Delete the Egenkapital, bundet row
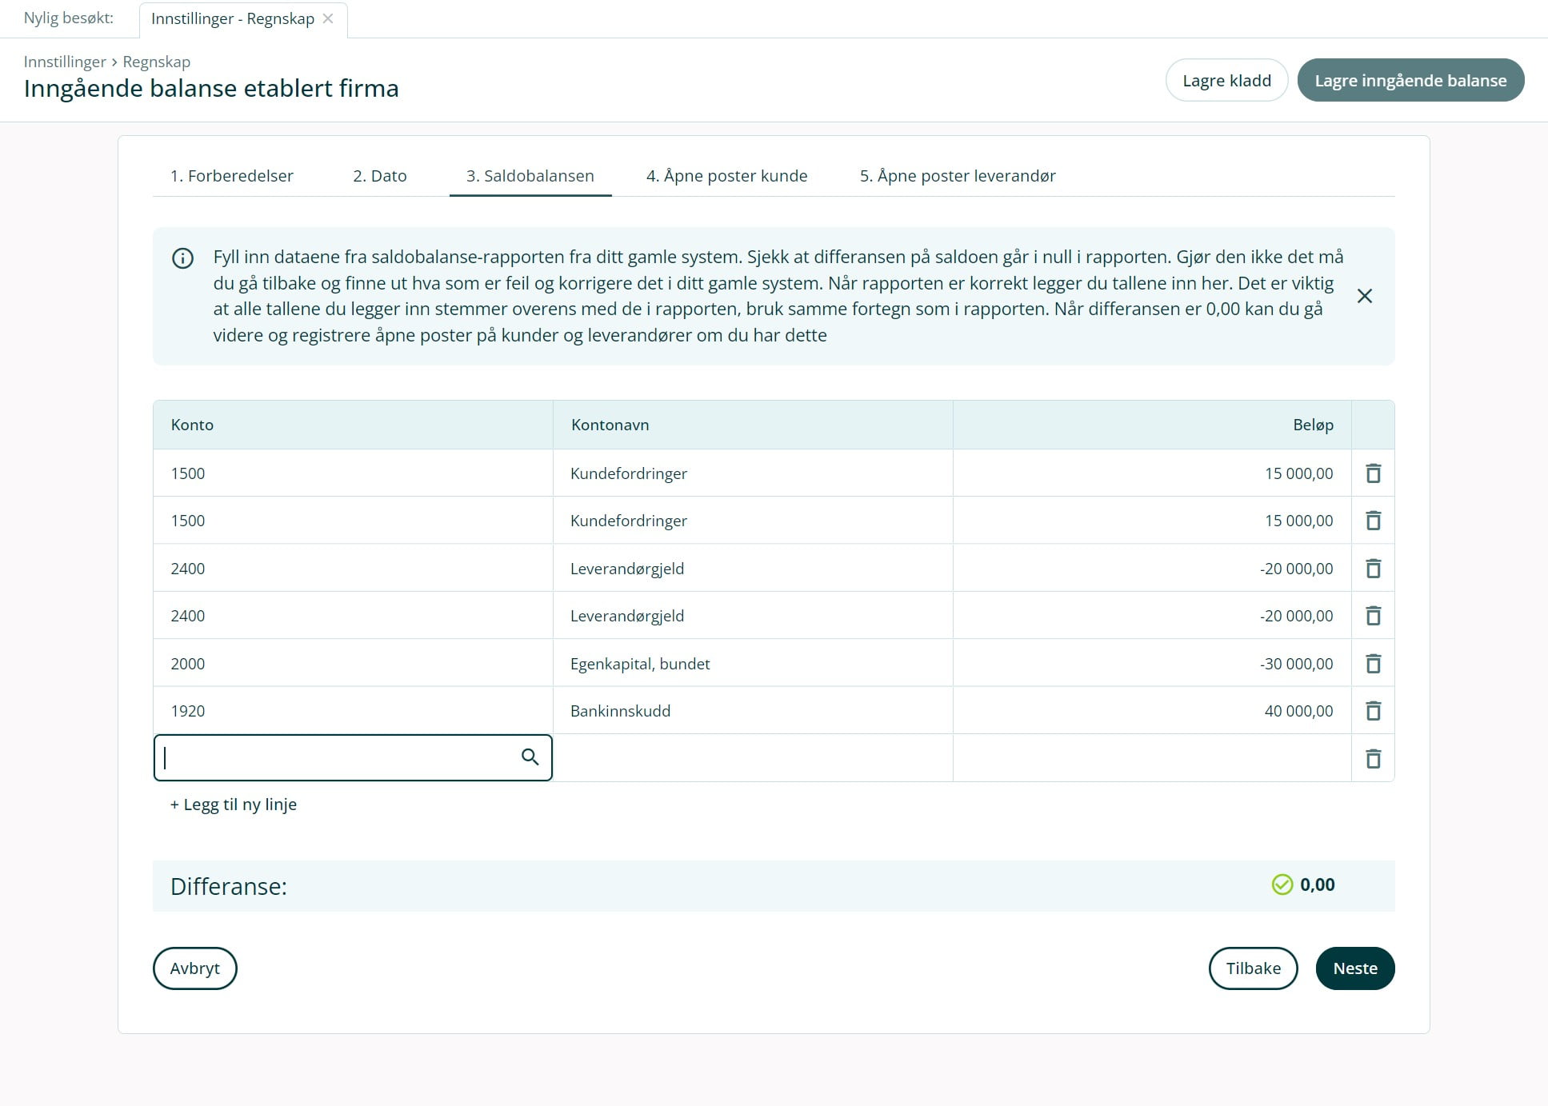 pyautogui.click(x=1373, y=664)
